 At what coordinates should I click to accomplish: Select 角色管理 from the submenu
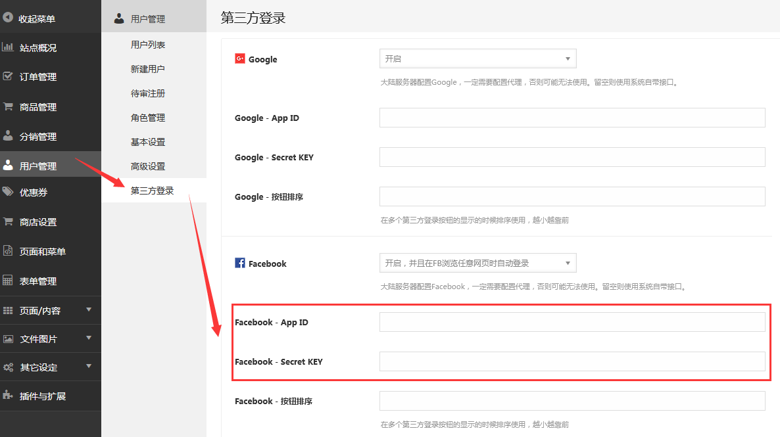148,118
